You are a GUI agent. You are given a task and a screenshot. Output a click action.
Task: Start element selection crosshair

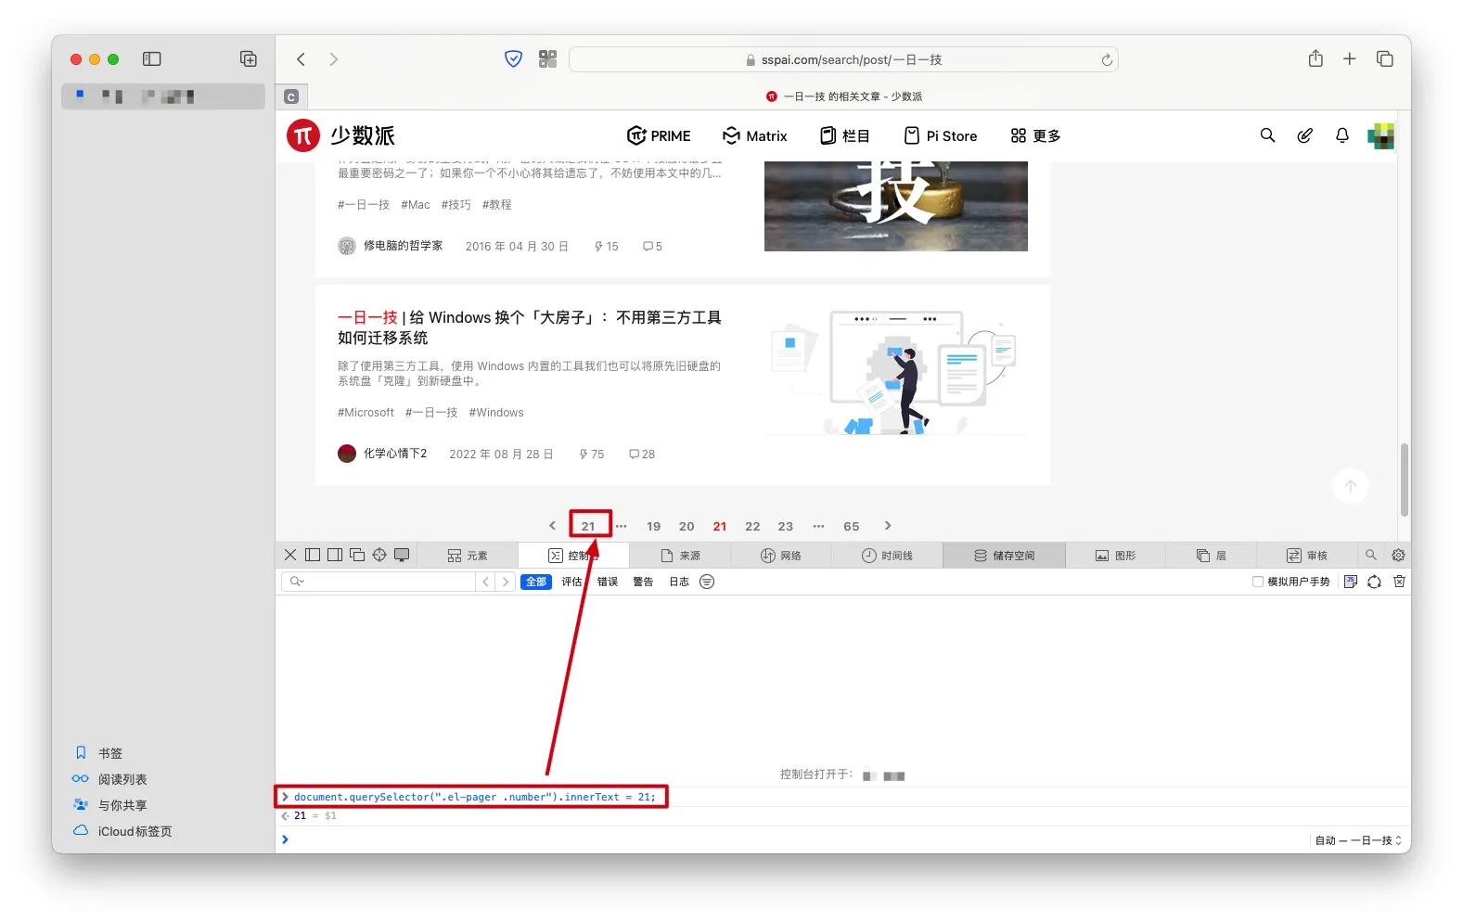click(379, 555)
